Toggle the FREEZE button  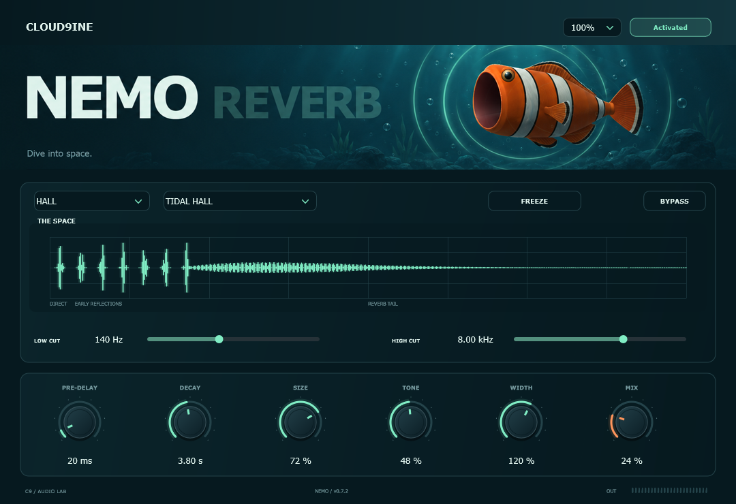[534, 201]
